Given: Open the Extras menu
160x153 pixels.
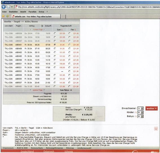Looking at the screenshot, I should [x=41, y=12].
